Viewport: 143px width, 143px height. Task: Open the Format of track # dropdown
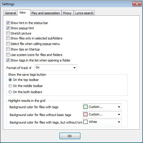(x=56, y=68)
